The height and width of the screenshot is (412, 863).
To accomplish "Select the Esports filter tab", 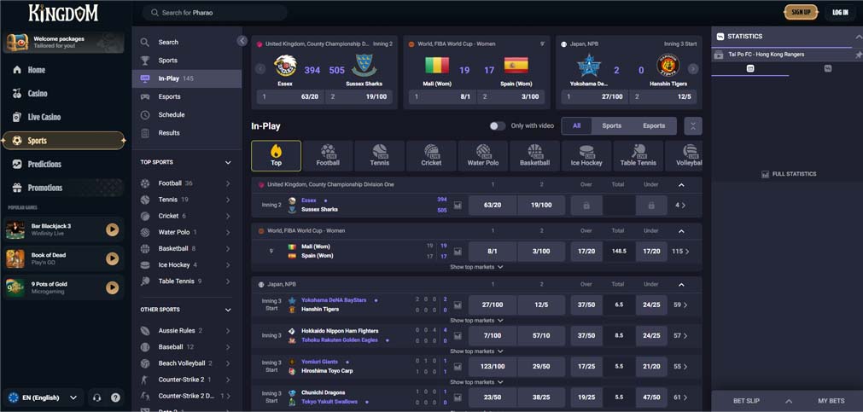I will [654, 126].
